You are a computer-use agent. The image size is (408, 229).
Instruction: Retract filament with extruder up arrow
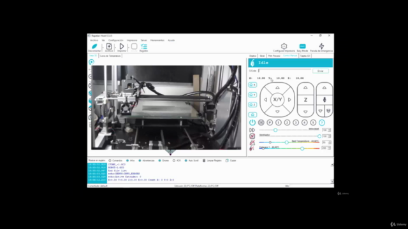pyautogui.click(x=324, y=88)
